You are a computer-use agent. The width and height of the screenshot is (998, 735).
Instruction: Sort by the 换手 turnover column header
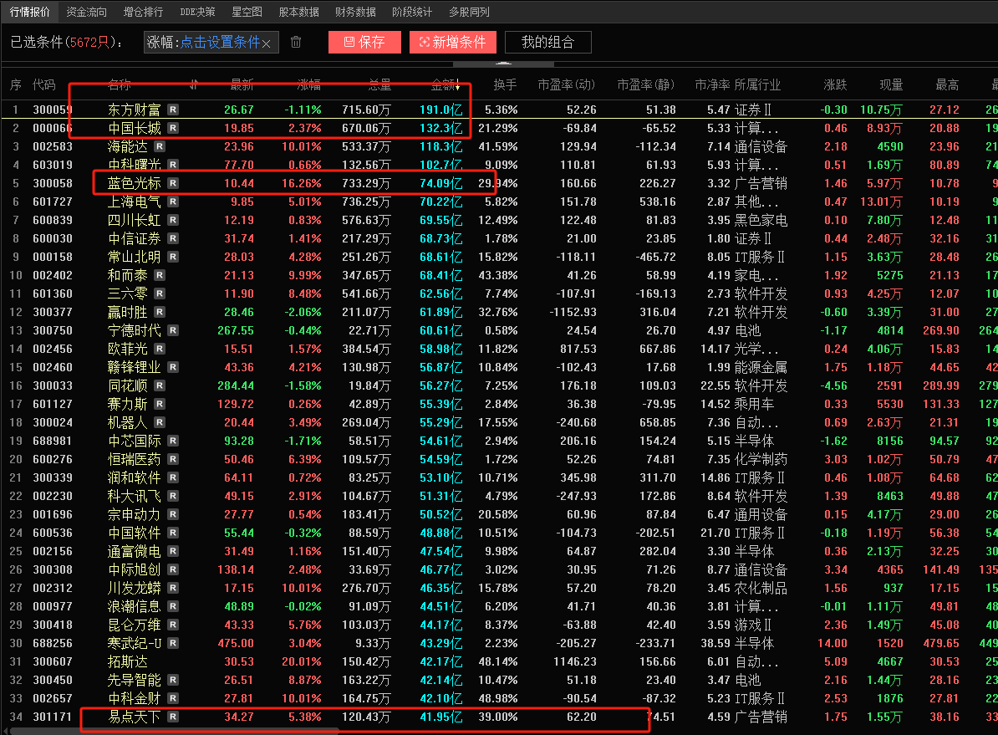click(505, 84)
